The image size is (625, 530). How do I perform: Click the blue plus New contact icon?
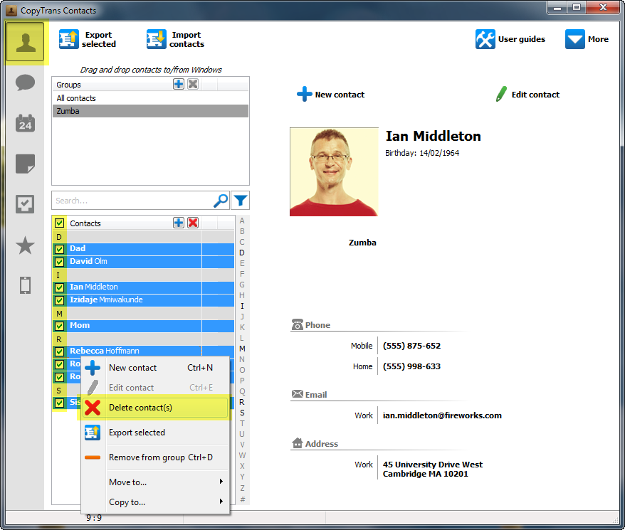[x=304, y=95]
